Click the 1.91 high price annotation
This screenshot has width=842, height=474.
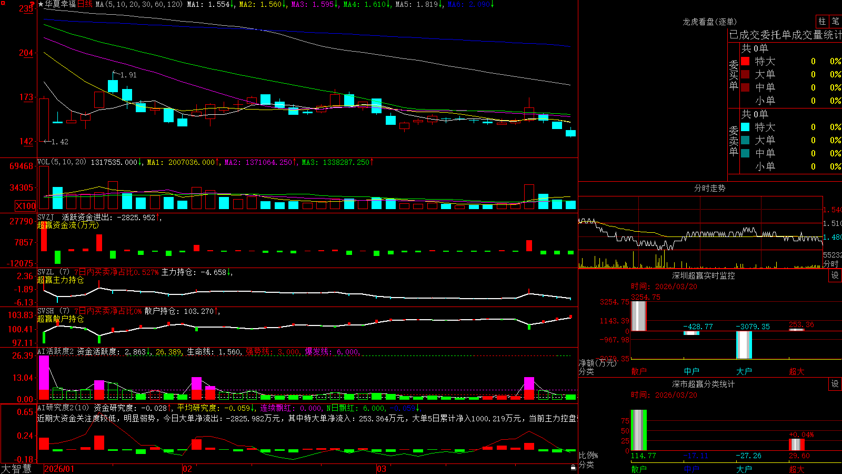[x=128, y=75]
